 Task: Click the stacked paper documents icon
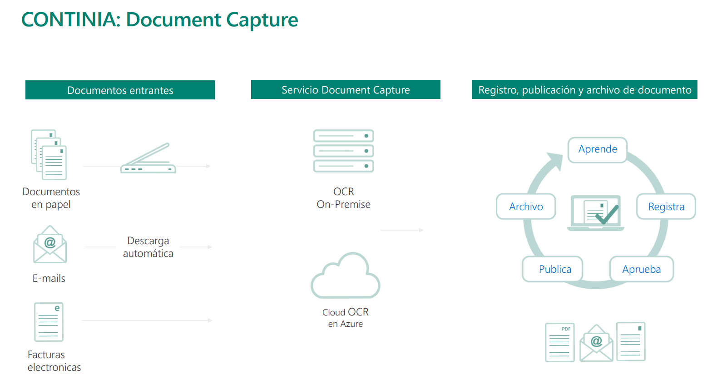pos(49,155)
